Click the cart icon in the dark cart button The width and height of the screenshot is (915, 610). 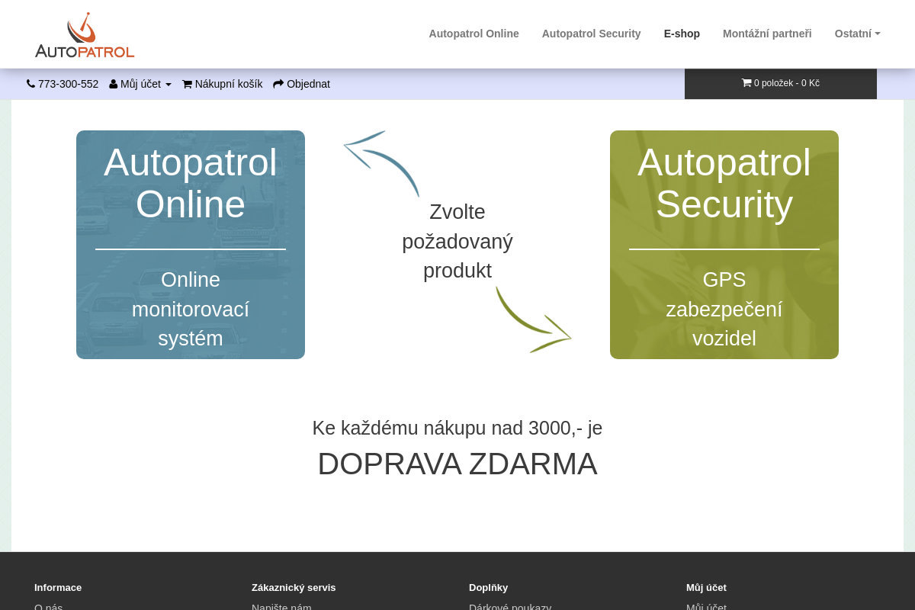click(x=746, y=83)
